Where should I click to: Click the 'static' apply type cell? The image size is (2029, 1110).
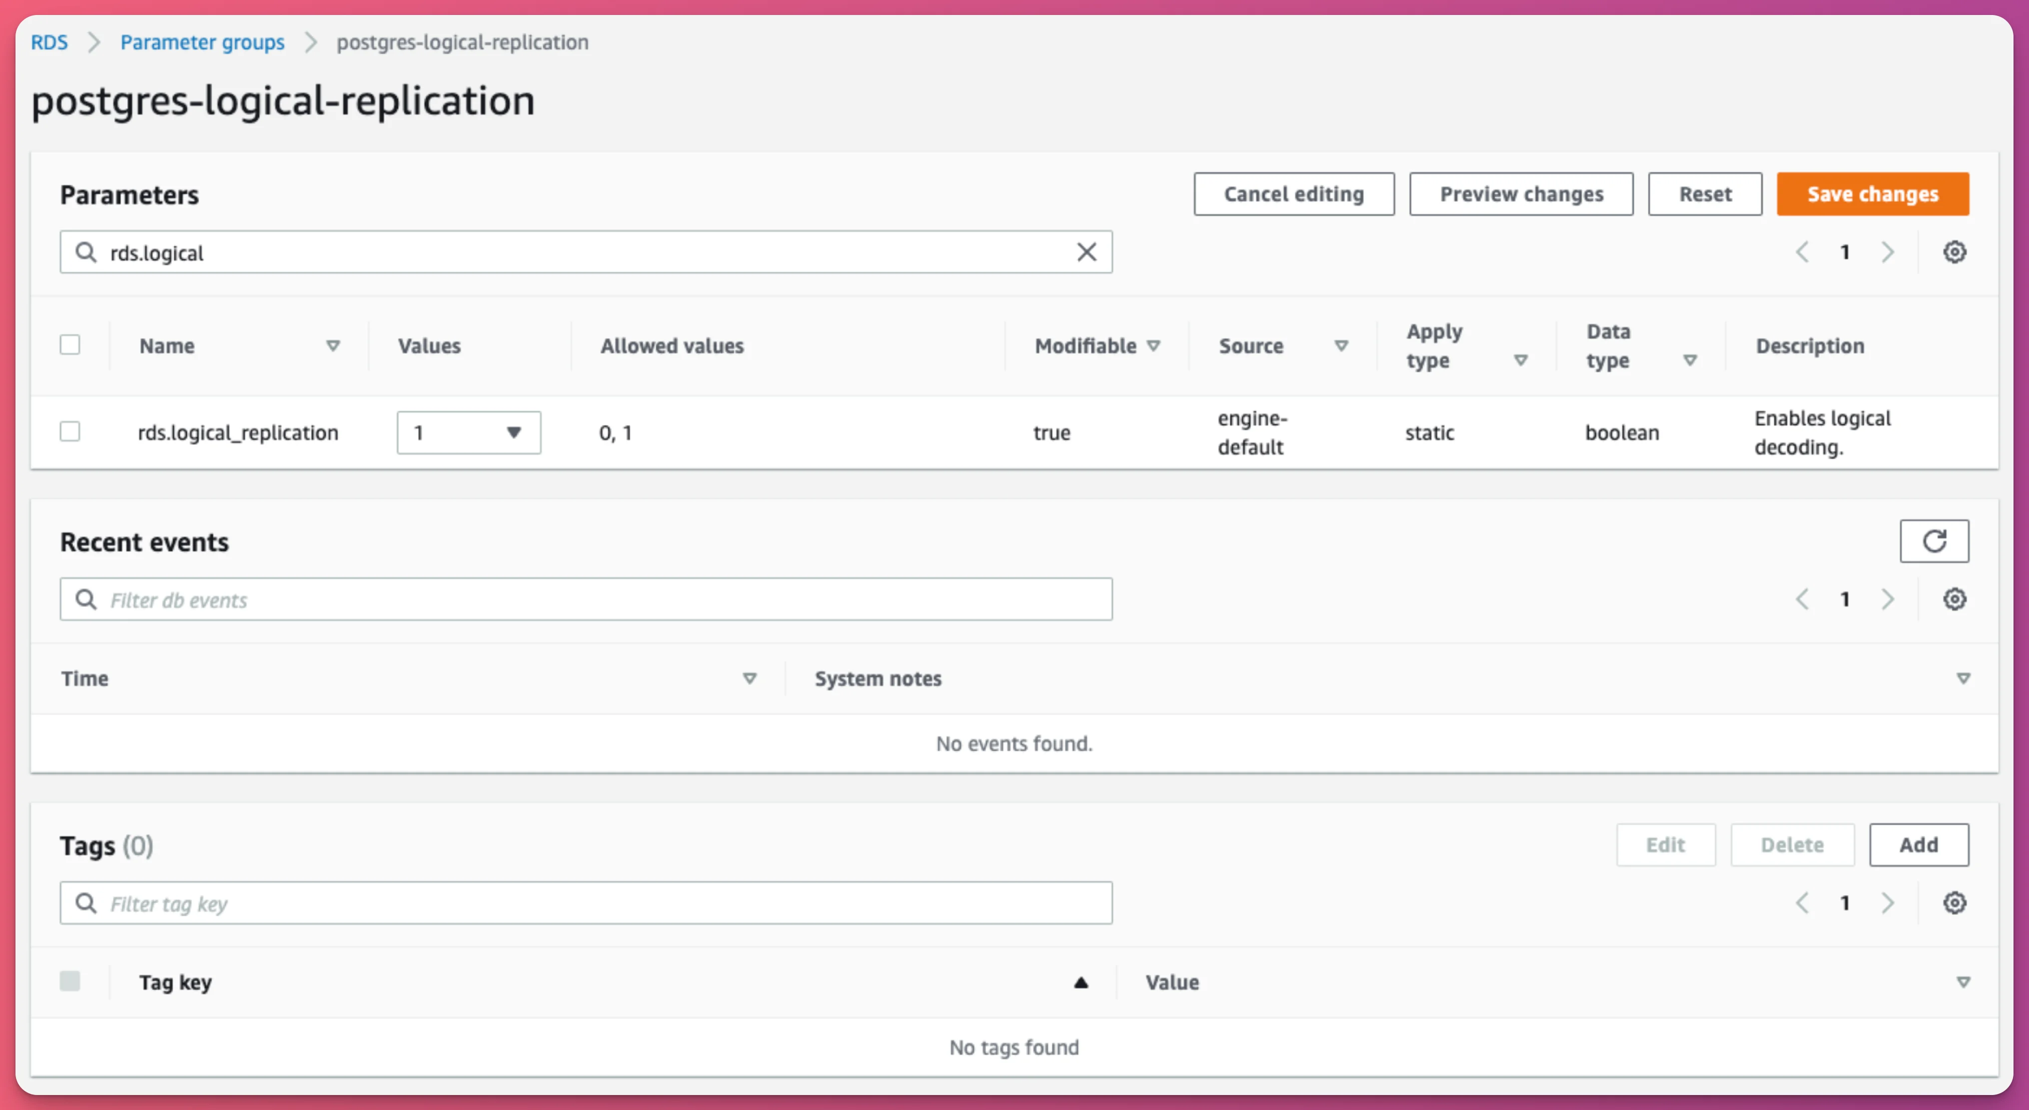pos(1430,432)
